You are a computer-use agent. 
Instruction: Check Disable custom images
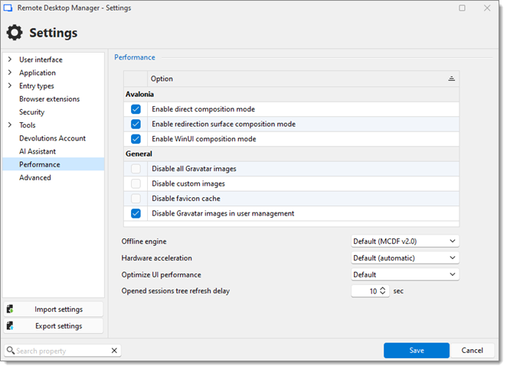[136, 183]
